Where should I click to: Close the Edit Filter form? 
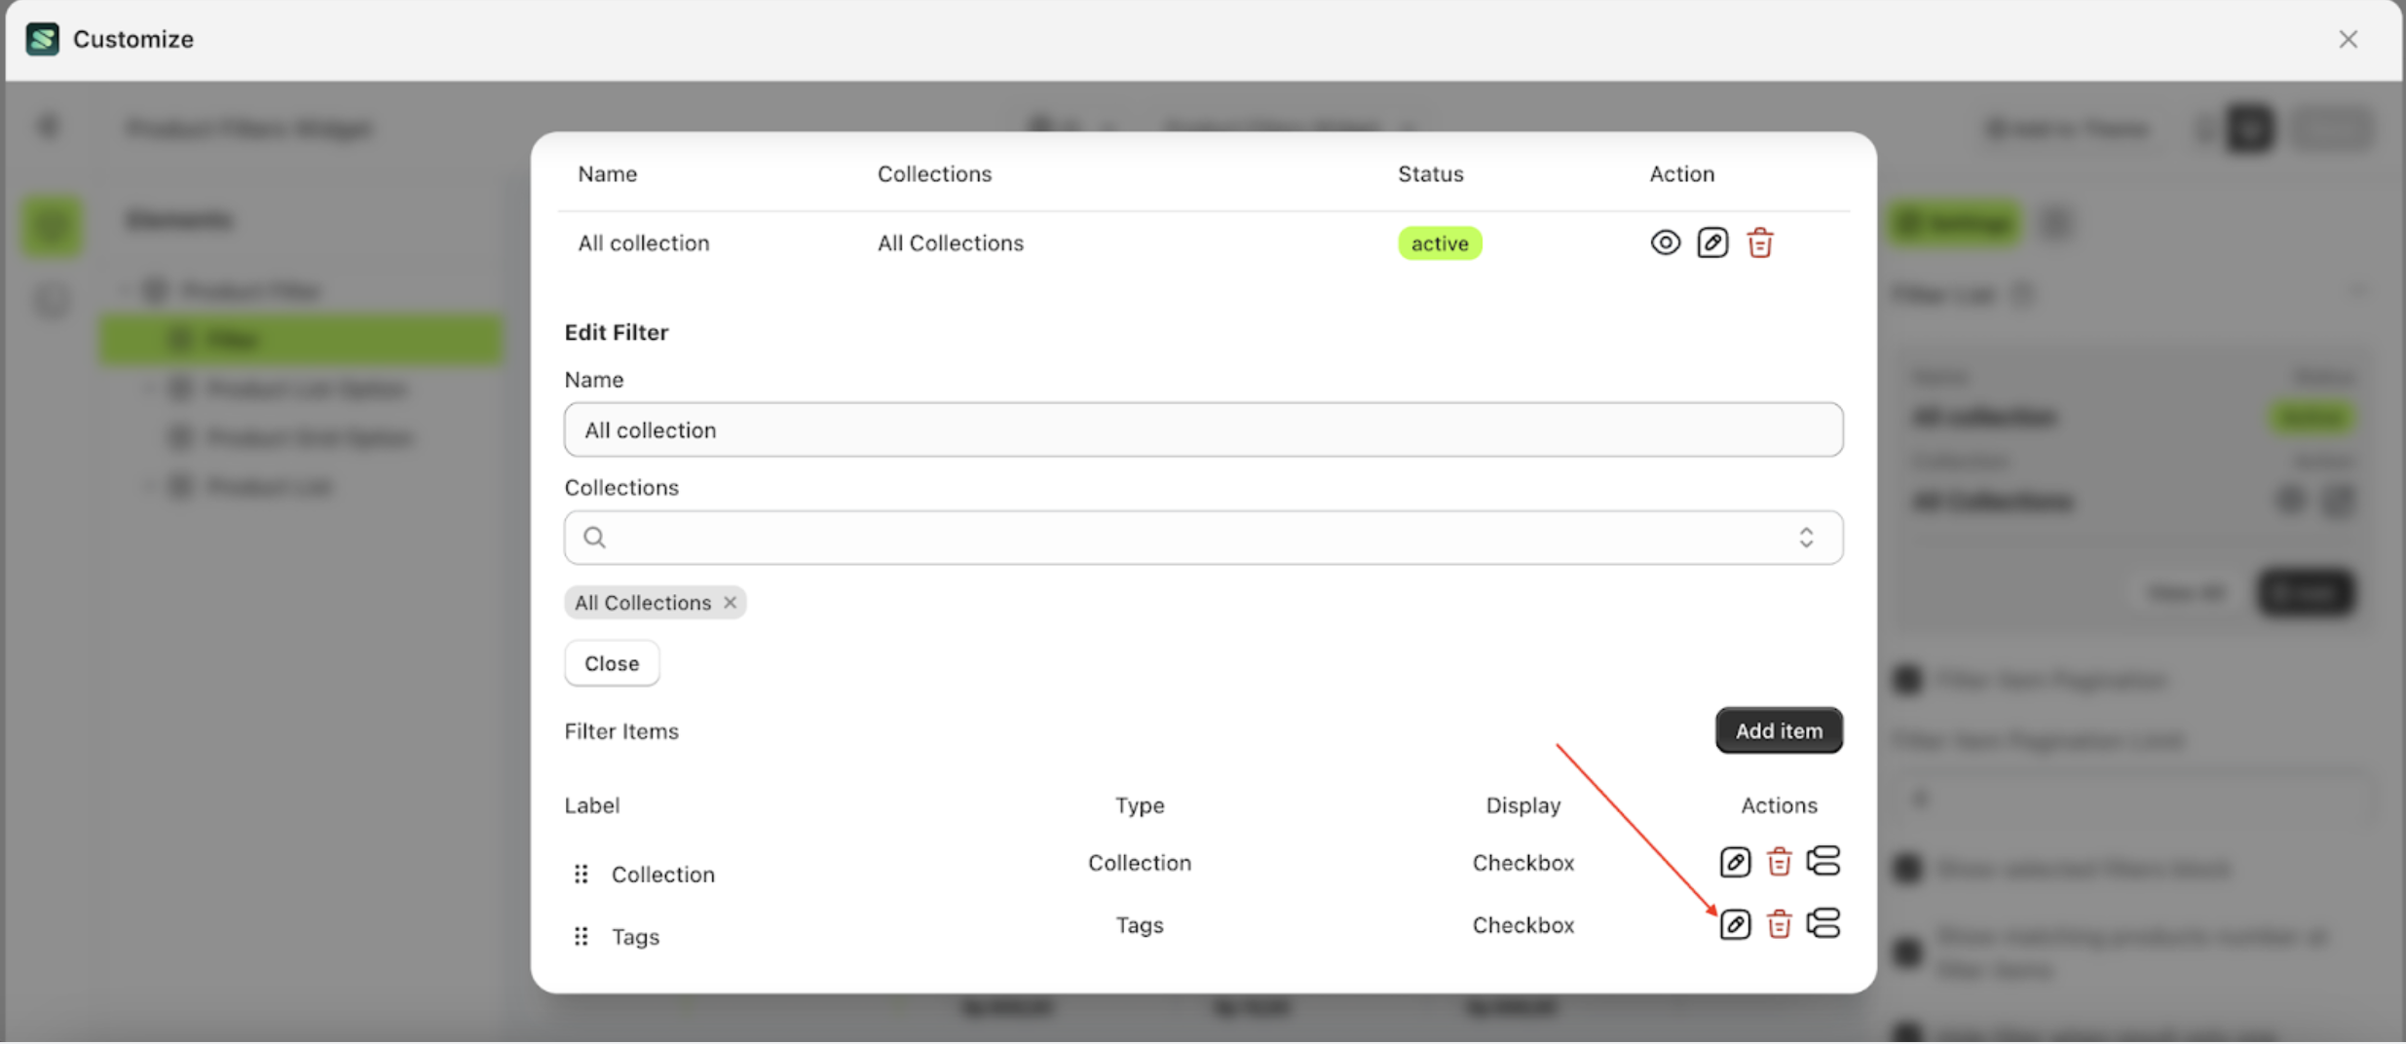point(611,662)
